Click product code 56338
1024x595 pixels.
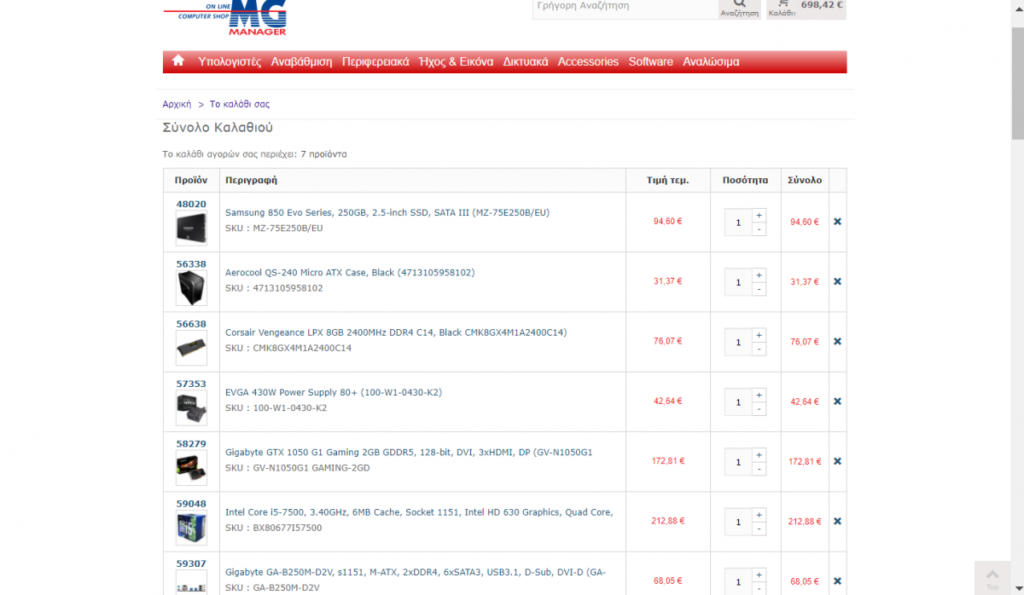point(191,264)
